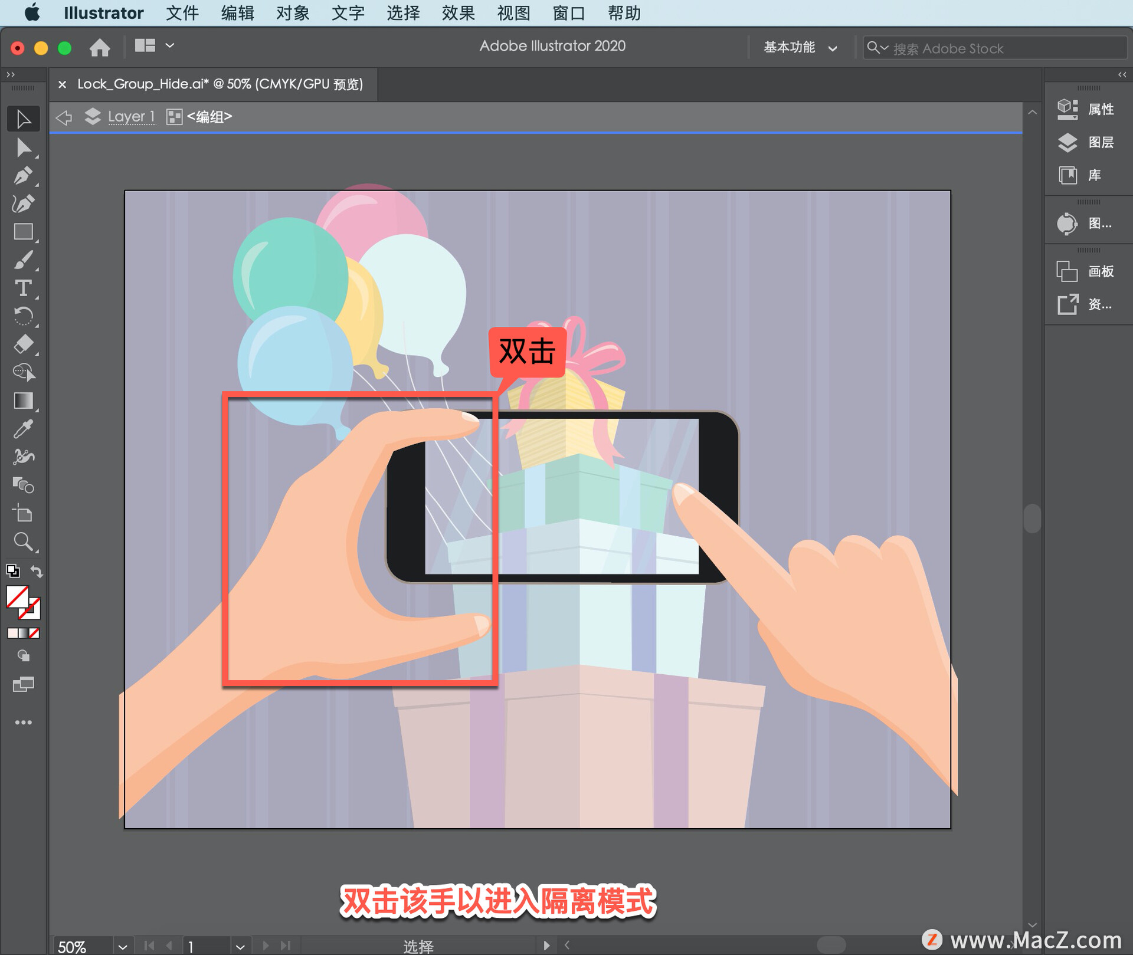Image resolution: width=1133 pixels, height=955 pixels.
Task: Click Layer 1 in the breadcrumb bar
Action: coord(131,117)
